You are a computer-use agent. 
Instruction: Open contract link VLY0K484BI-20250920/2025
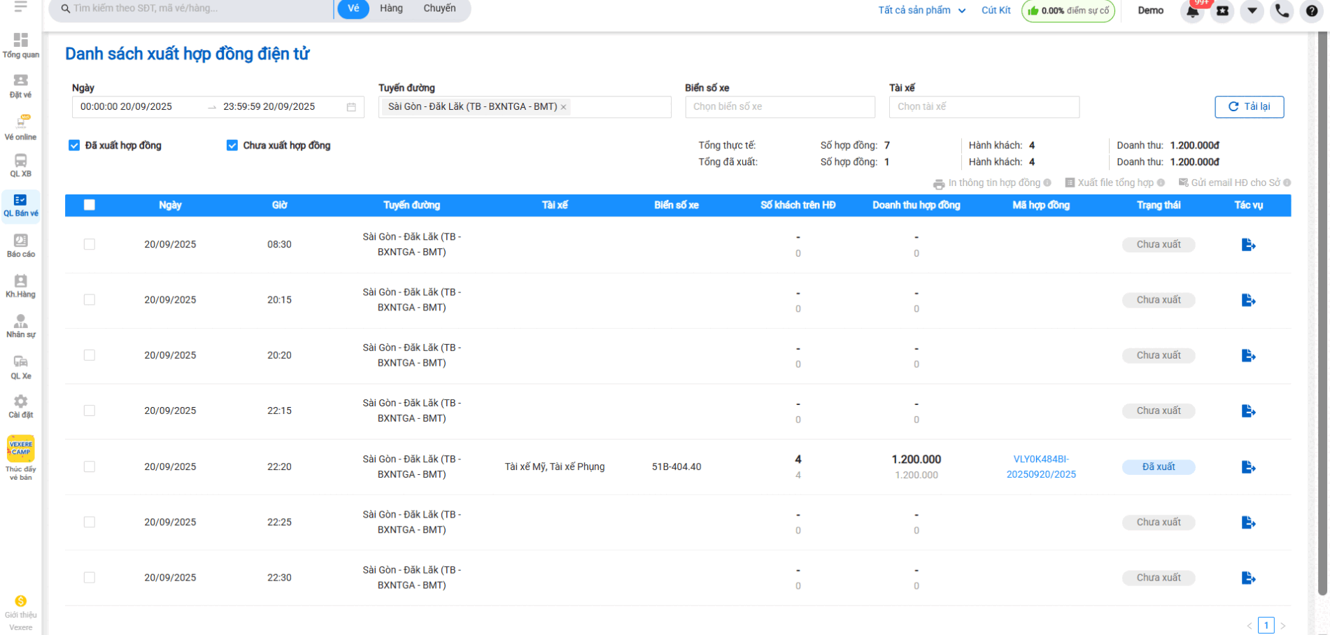click(x=1041, y=466)
